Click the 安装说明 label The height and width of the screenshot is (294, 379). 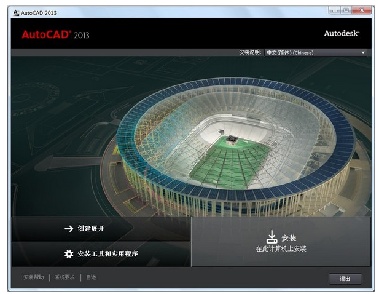point(250,52)
